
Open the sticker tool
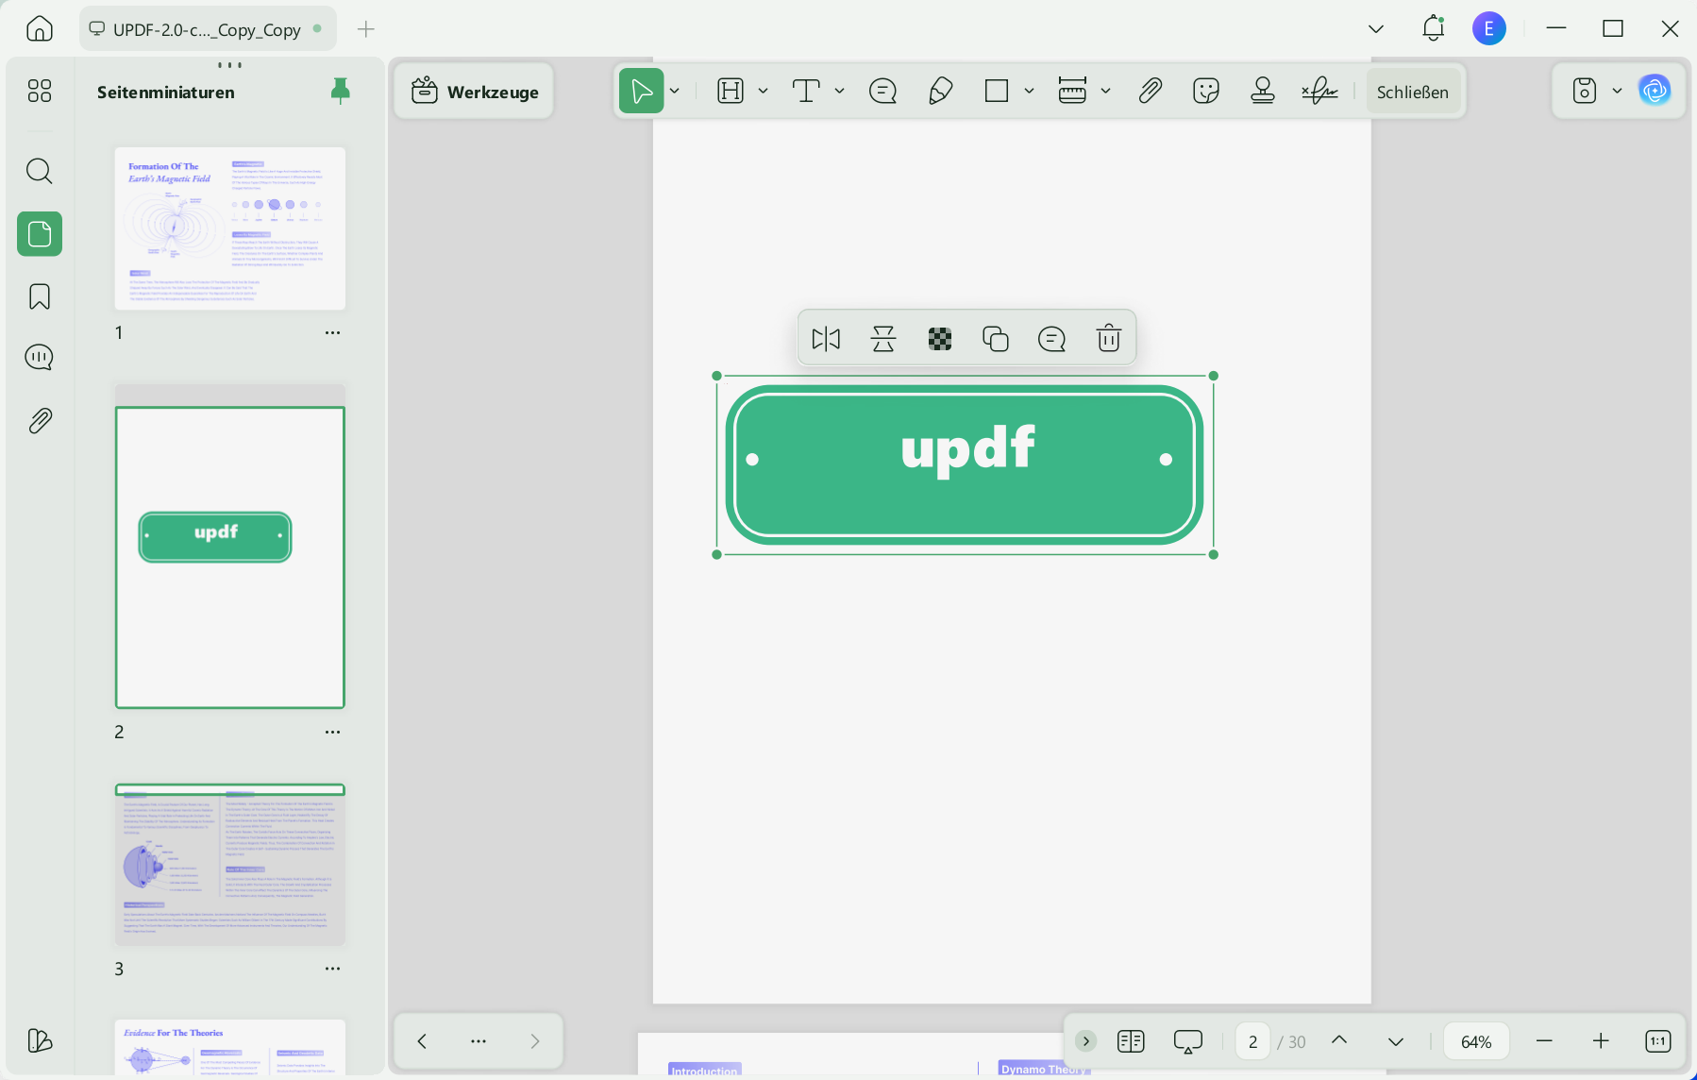point(1206,91)
